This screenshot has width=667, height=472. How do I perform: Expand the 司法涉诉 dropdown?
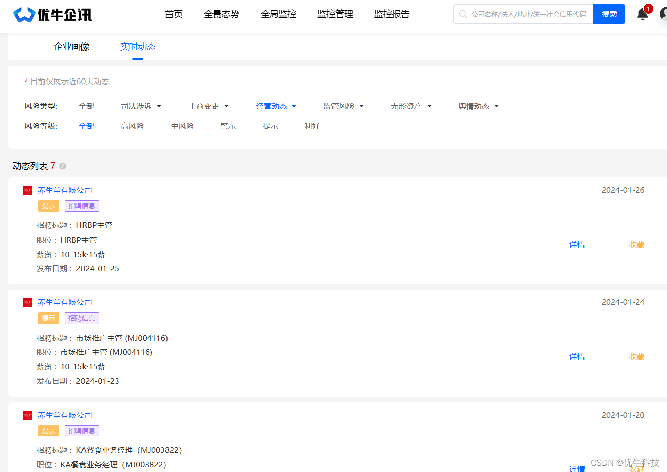[x=141, y=106]
